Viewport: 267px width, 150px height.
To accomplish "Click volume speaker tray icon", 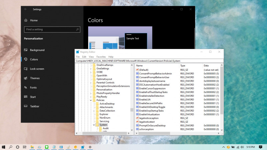I will point(242,147).
